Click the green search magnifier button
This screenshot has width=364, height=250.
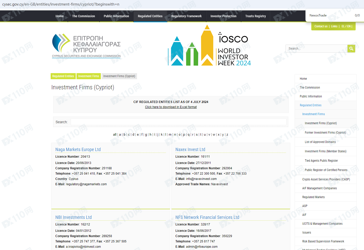(351, 49)
